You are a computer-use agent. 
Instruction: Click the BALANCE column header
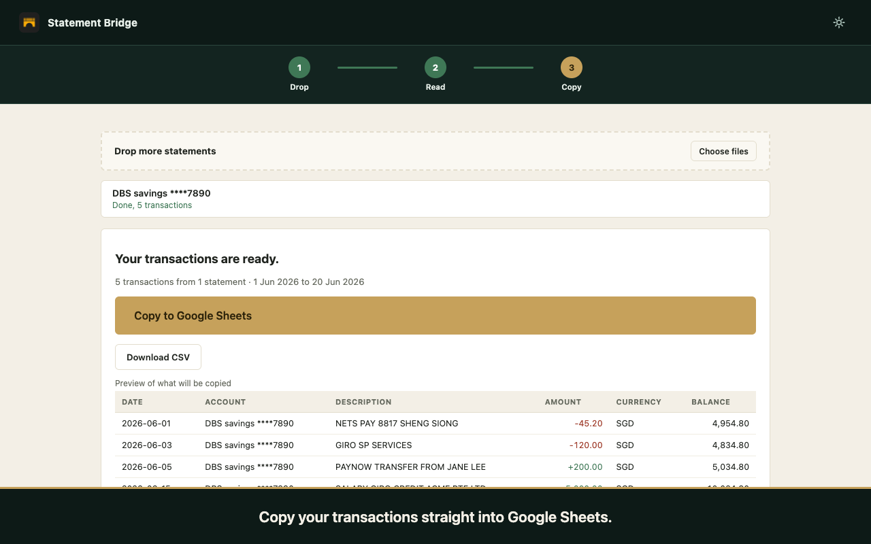point(710,402)
